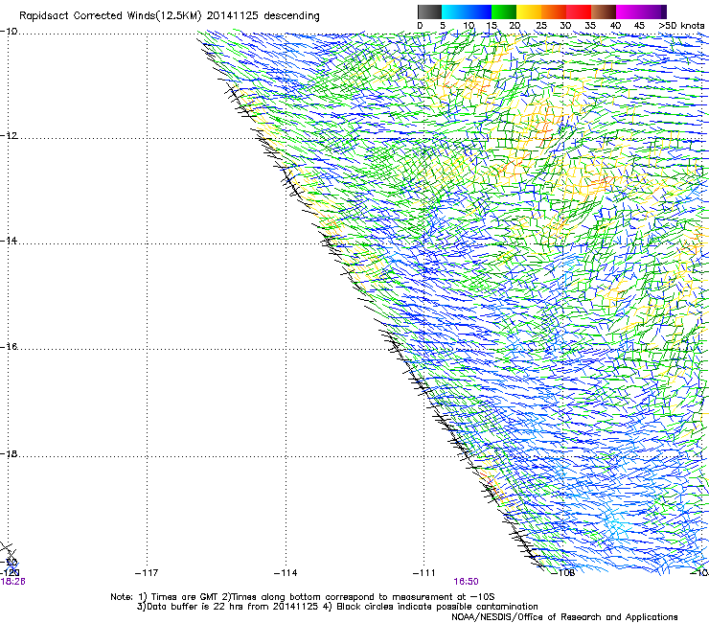709x623 pixels.
Task: Click the 'NOAA/NESDIS/Office of Research and Applications' credit
Action: [x=564, y=617]
